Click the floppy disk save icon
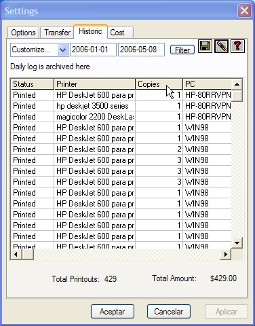This screenshot has width=255, height=326. pyautogui.click(x=205, y=46)
